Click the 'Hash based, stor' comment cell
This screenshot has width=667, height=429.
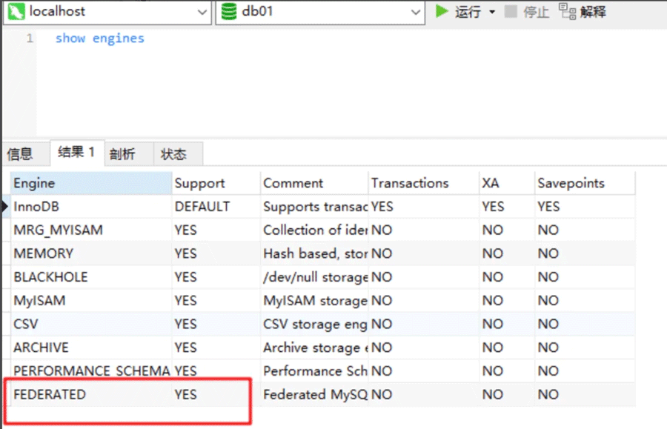(314, 254)
